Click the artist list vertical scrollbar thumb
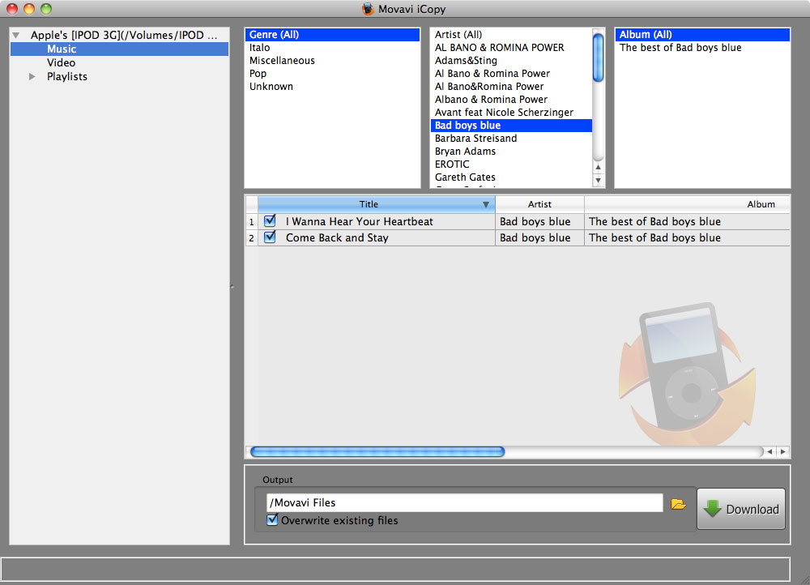810x585 pixels. click(x=599, y=58)
